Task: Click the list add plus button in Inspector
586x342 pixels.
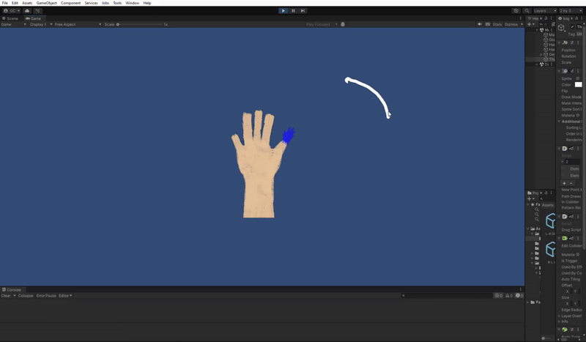Action: (564, 183)
